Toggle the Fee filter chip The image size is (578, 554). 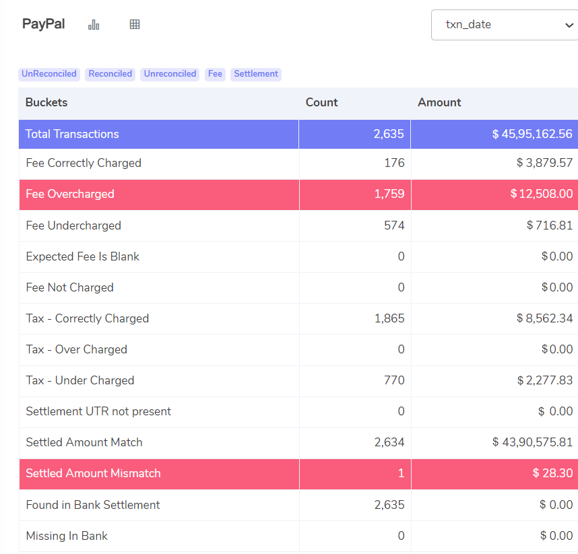(x=215, y=74)
